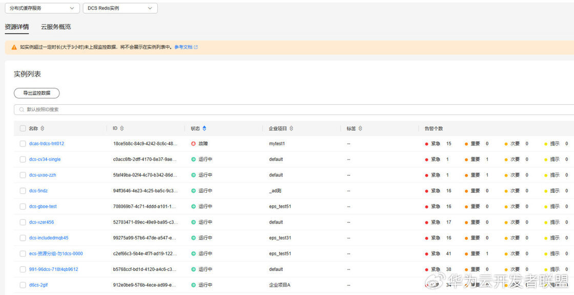This screenshot has width=574, height=295.
Task: Open instance ecs-资源分组-勿1dcs-0000
Action: [56, 254]
